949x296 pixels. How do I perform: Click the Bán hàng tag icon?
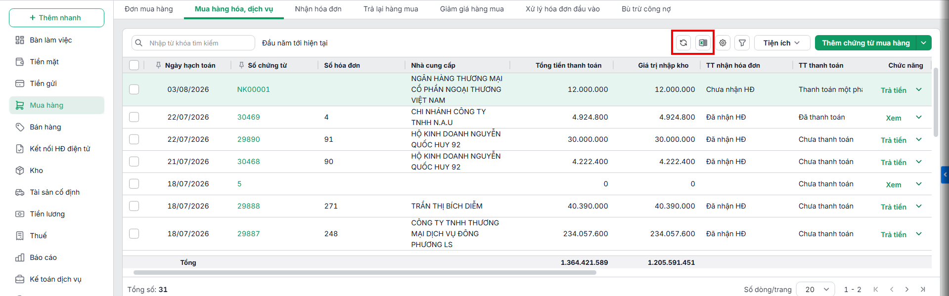(x=20, y=127)
